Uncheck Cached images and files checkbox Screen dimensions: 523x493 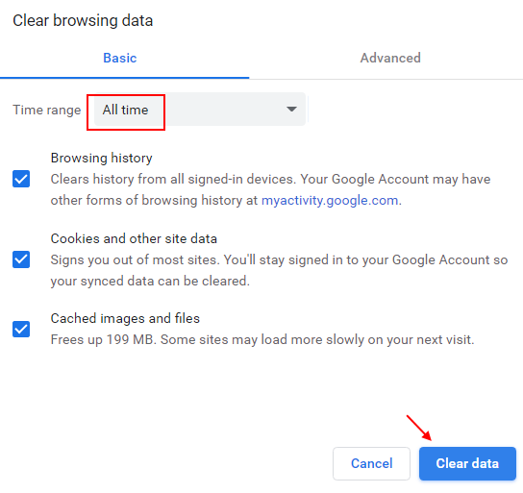[x=21, y=330]
